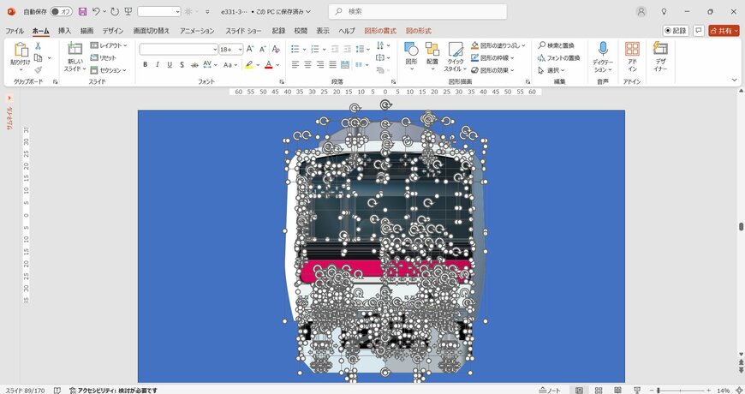This screenshot has width=745, height=394.
Task: Toggle the AutoSave (自動保存) switch
Action: pos(61,12)
